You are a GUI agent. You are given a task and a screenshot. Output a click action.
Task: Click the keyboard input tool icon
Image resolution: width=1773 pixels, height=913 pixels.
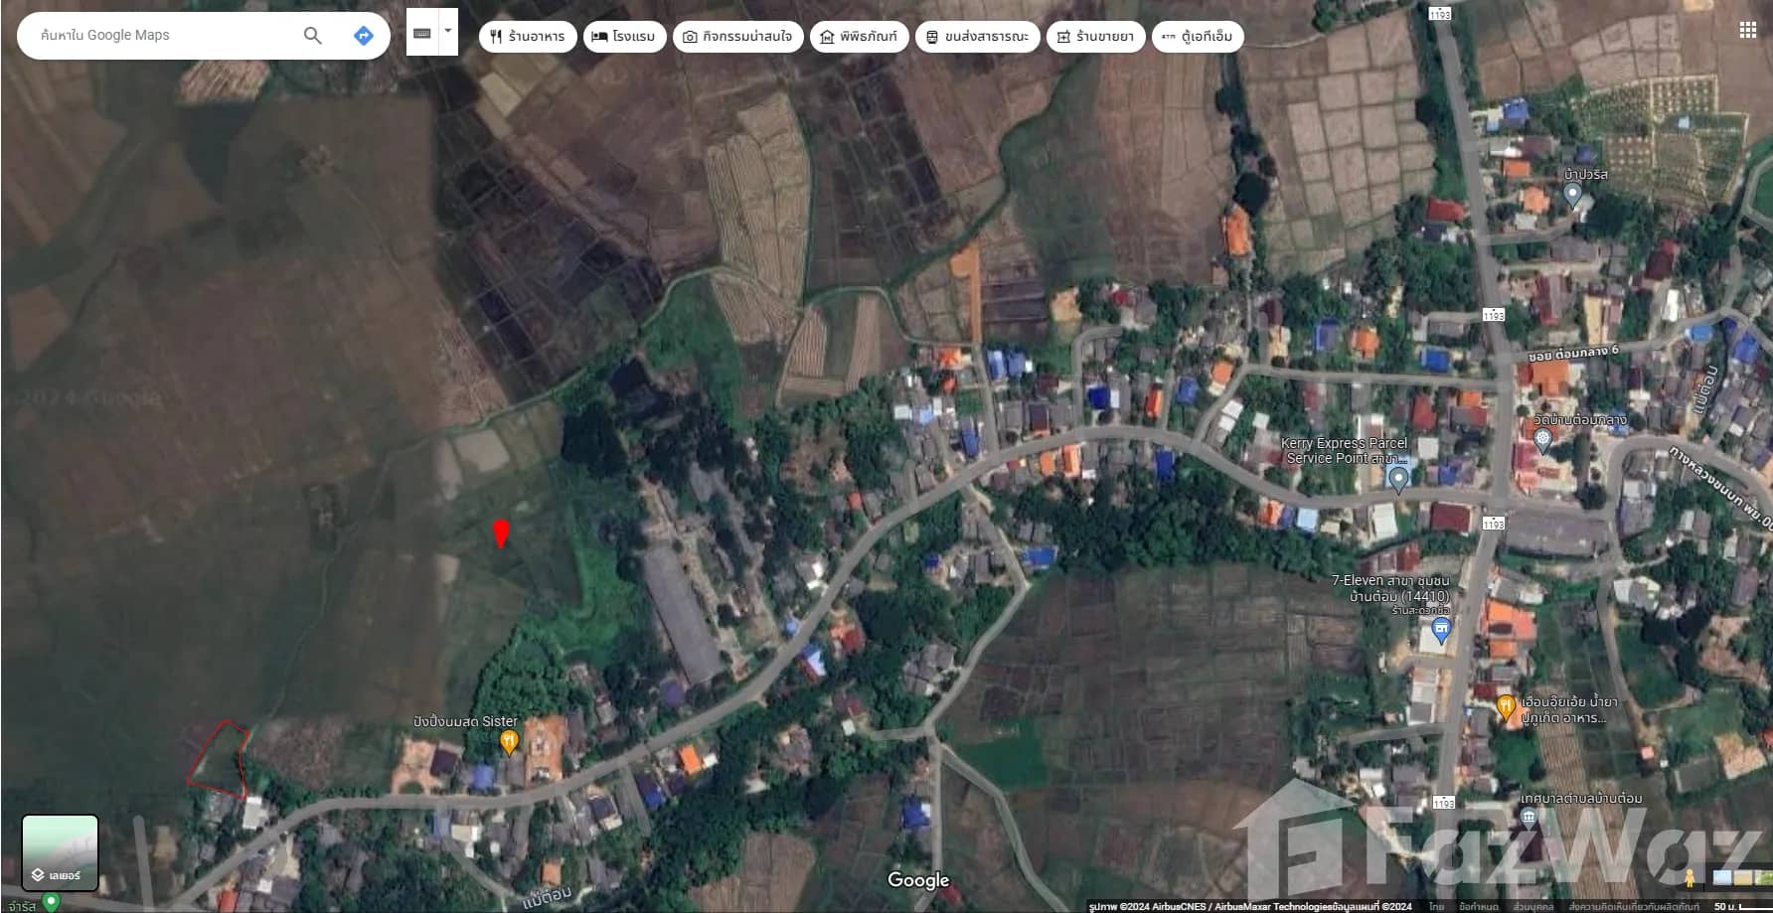(422, 33)
